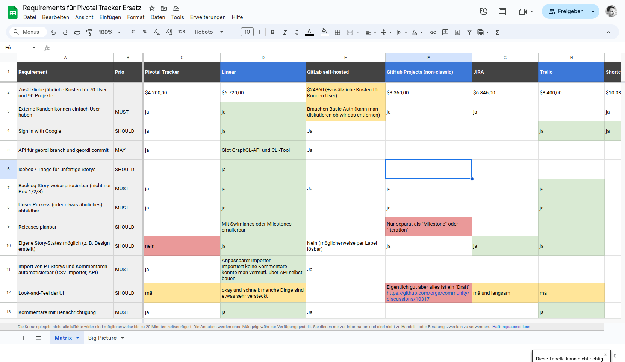Open horizontal align dropdown
The width and height of the screenshot is (625, 362).
pos(371,32)
